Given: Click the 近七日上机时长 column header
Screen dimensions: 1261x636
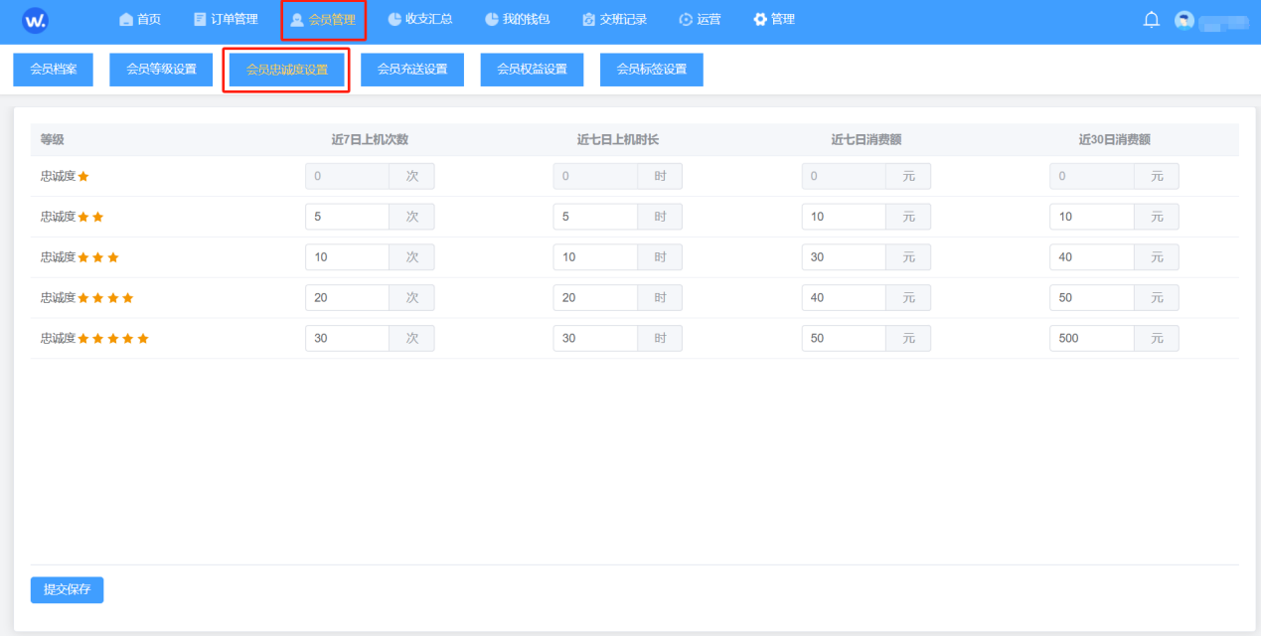Looking at the screenshot, I should [x=618, y=140].
